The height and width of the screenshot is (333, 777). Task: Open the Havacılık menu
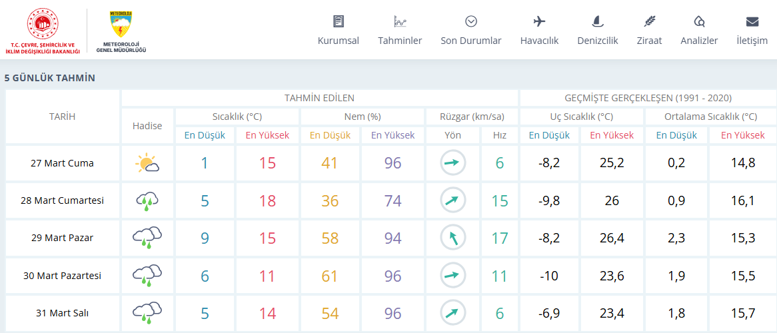pyautogui.click(x=539, y=31)
